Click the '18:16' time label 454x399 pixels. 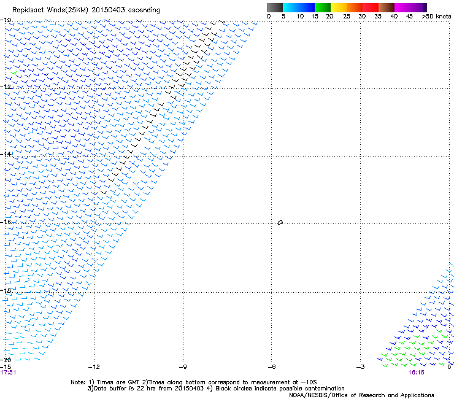click(x=416, y=373)
